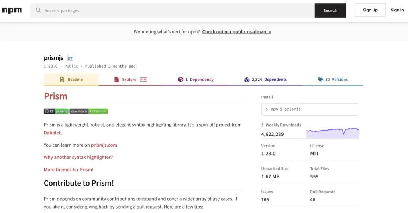Click the Versions tag icon

[x=320, y=79]
